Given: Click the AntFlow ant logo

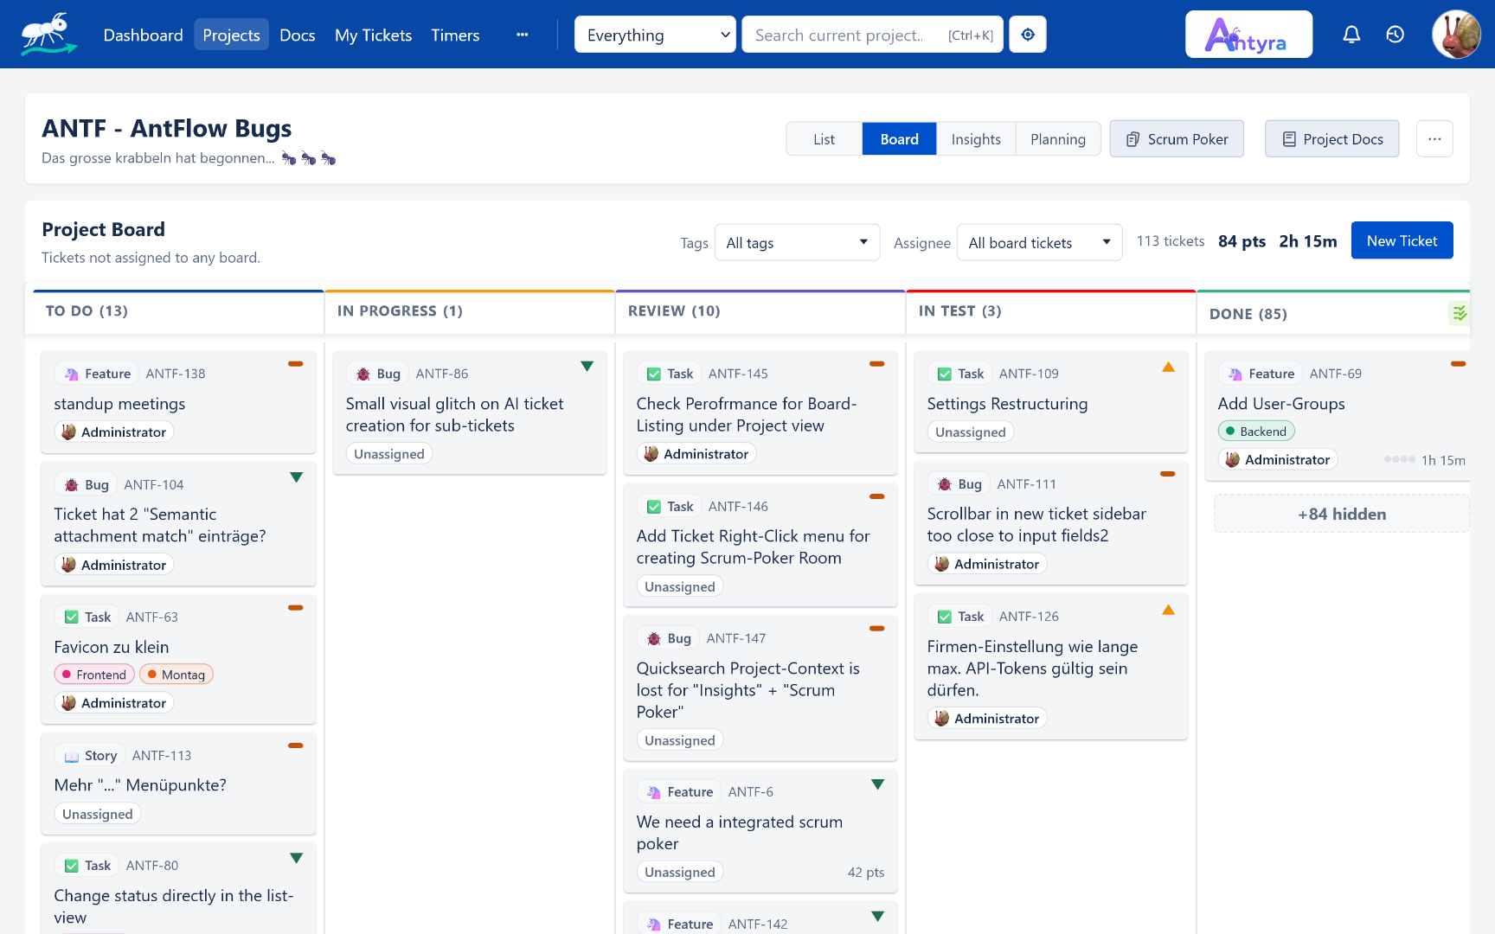Looking at the screenshot, I should click(x=49, y=34).
